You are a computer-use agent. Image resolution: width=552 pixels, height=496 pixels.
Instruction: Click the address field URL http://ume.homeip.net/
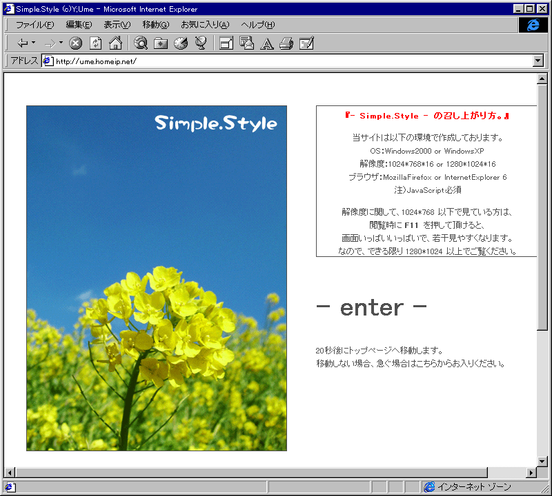(96, 61)
